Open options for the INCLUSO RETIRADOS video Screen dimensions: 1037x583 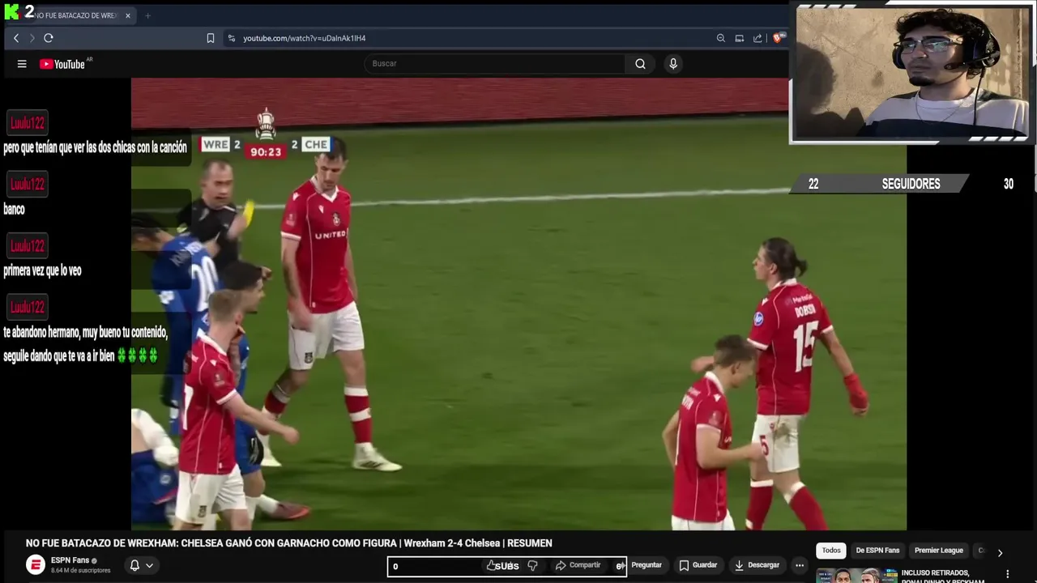point(1008,574)
